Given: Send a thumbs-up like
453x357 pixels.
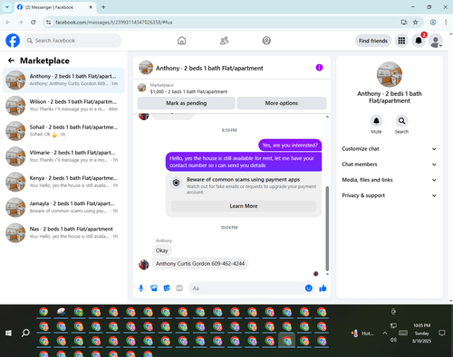Looking at the screenshot, I should [x=323, y=288].
